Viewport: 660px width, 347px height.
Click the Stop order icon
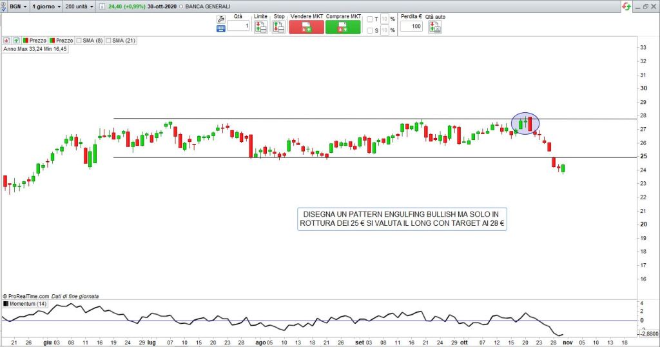point(278,27)
